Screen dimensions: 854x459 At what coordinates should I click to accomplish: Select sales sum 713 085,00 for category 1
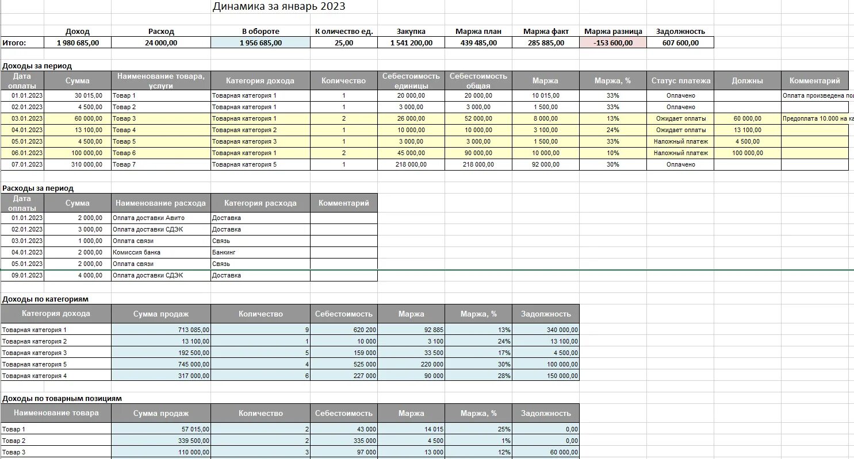(x=161, y=330)
